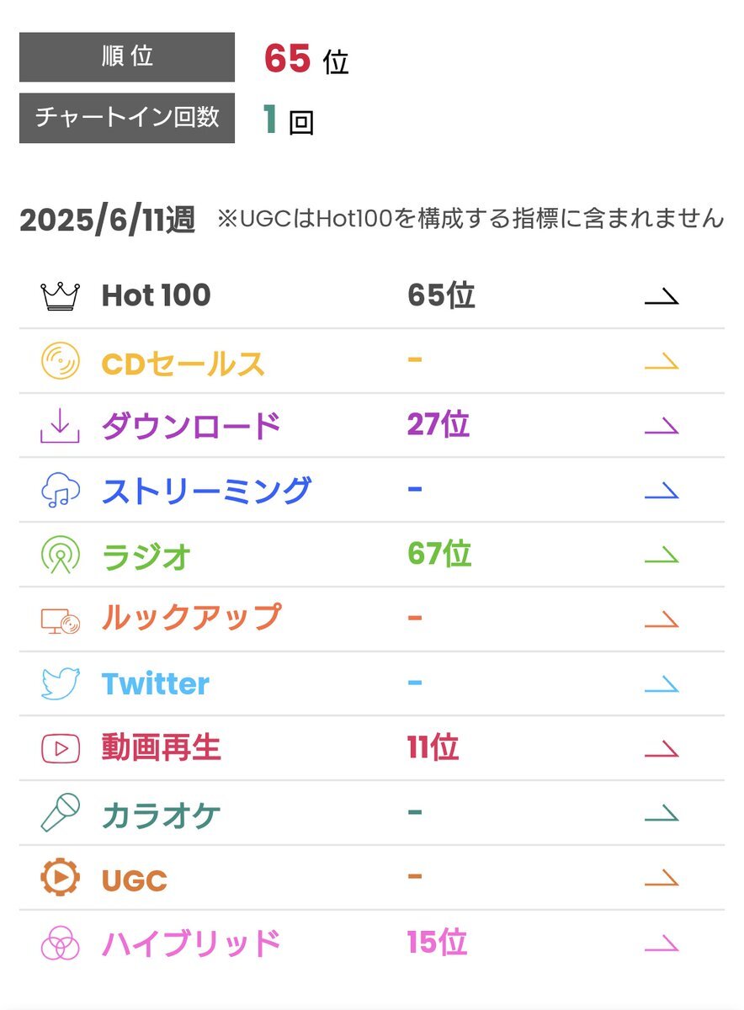This screenshot has width=744, height=1010.
Task: Click the Twitter bird icon
Action: [x=61, y=683]
